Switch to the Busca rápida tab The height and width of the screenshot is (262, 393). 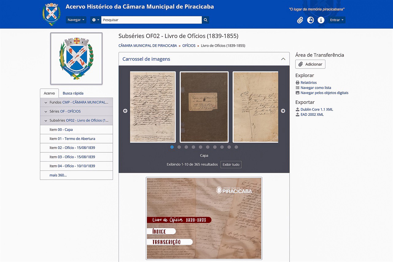coord(73,93)
